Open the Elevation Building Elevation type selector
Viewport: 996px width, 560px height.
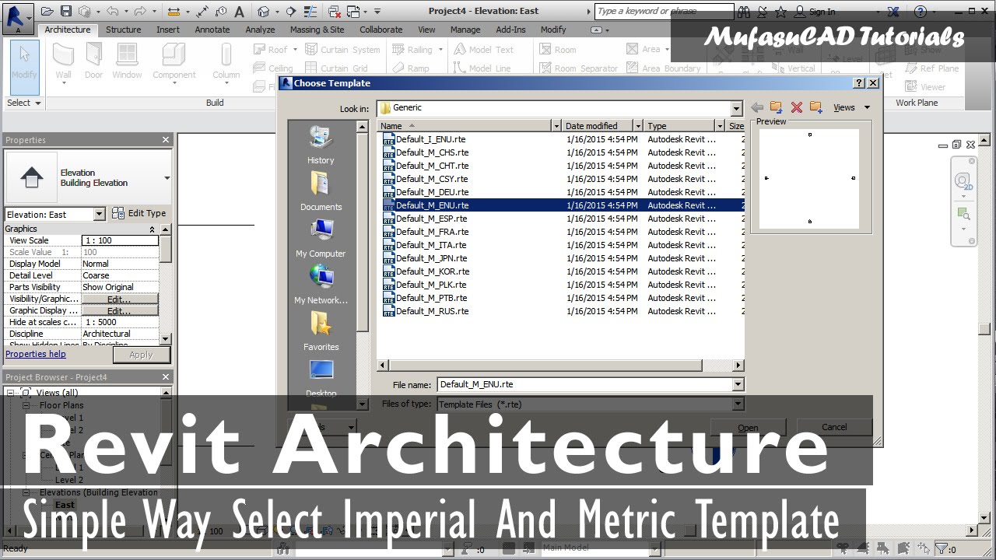[x=89, y=178]
